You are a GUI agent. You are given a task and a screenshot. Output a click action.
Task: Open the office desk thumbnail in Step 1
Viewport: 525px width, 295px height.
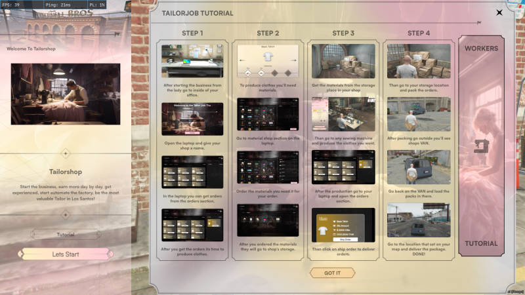click(x=192, y=61)
